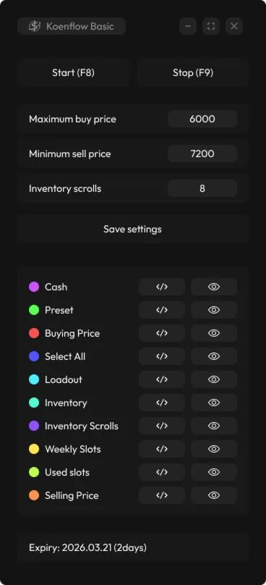Open the code icon for Selling Price
Viewport: 266px width, 585px height.
pos(162,495)
